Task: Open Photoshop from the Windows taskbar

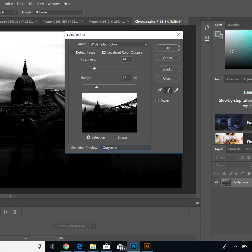Action: 133,246
